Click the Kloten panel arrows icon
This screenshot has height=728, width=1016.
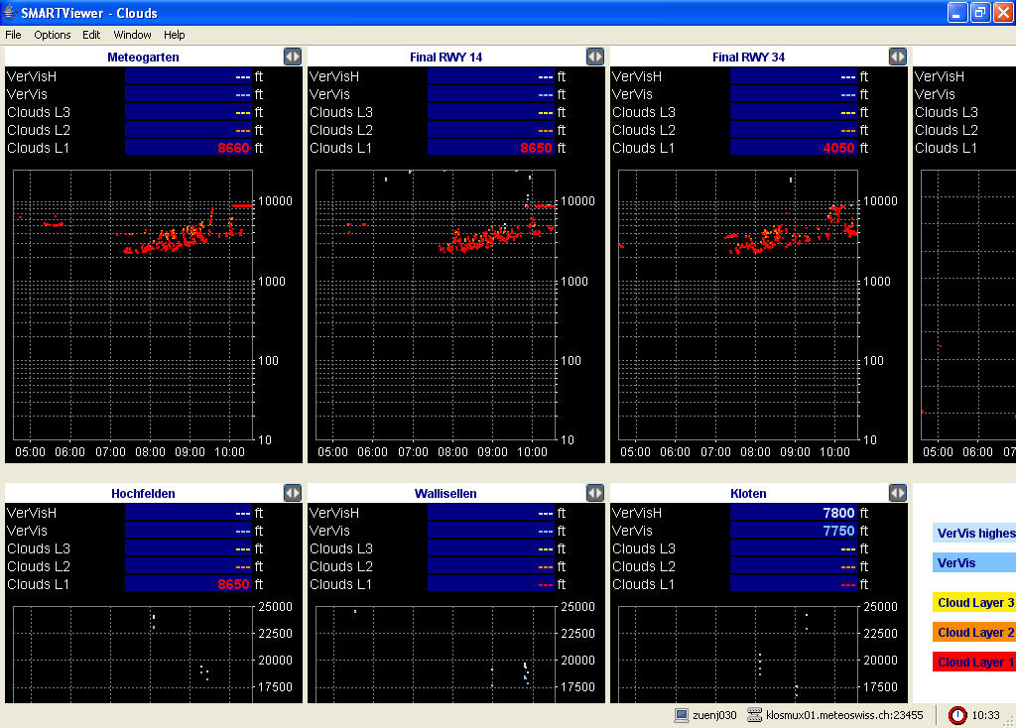coord(897,493)
